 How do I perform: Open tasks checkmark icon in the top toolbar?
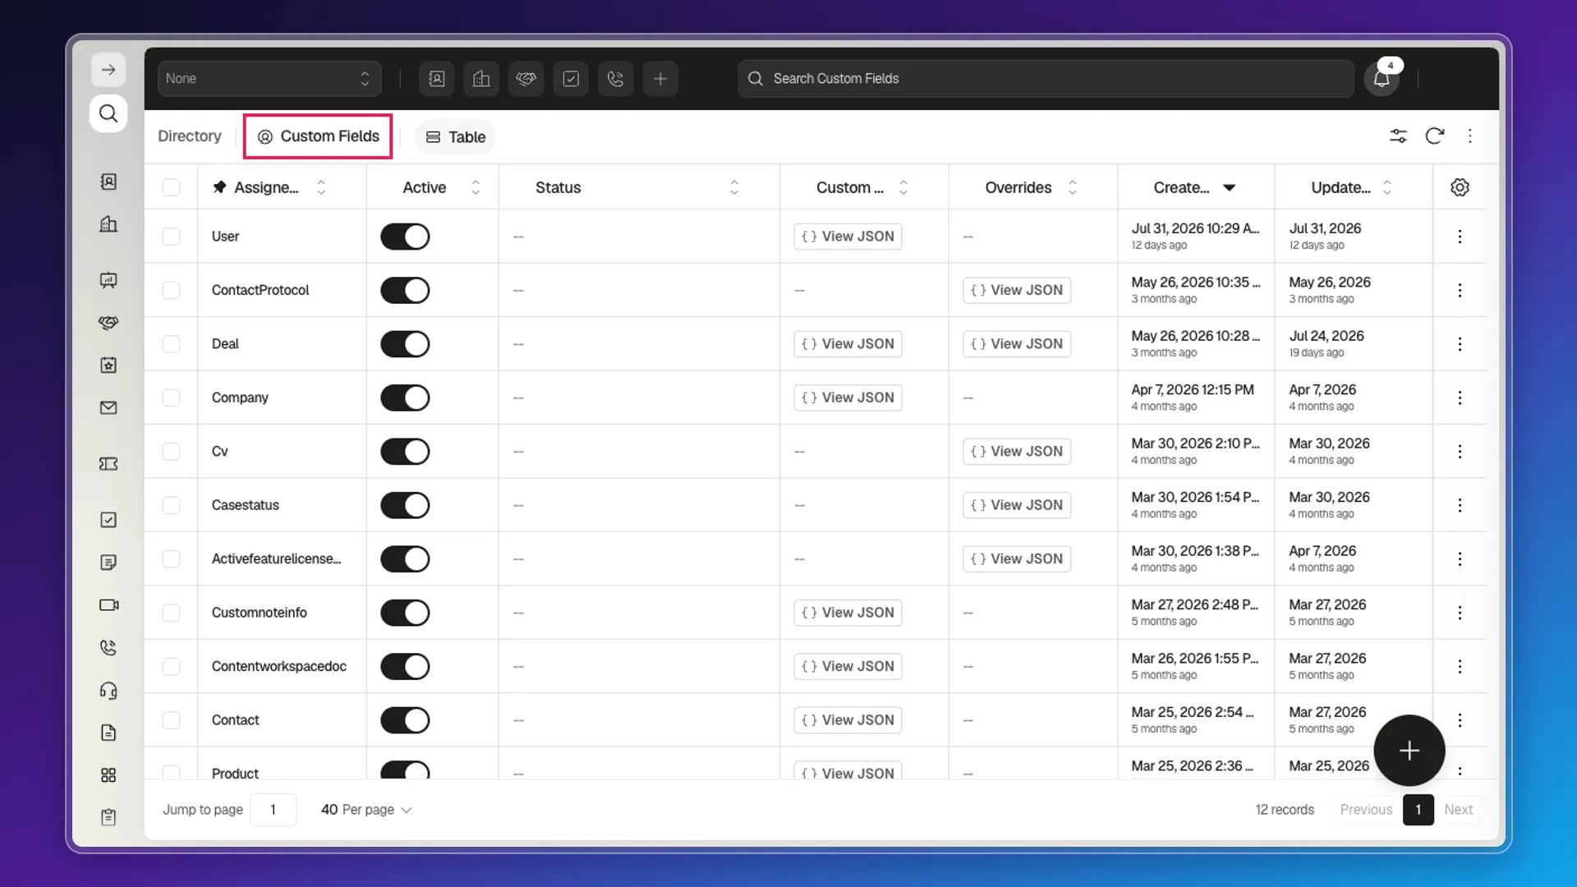click(x=571, y=79)
